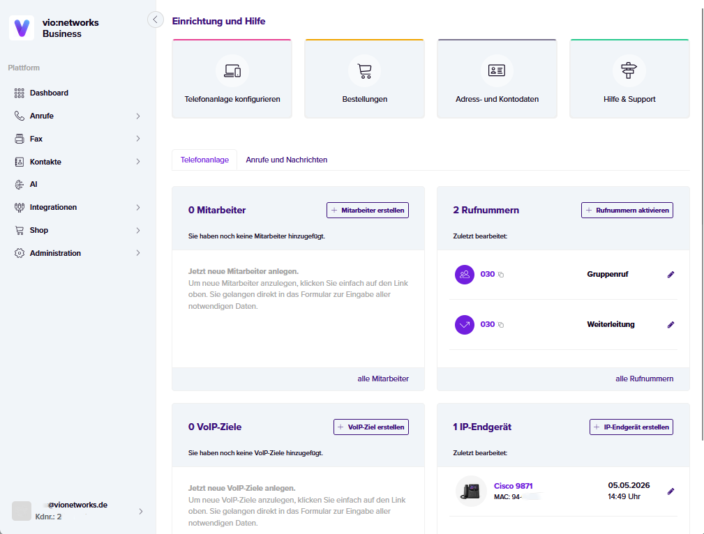
Task: Click the AI brain icon
Action: (20, 185)
